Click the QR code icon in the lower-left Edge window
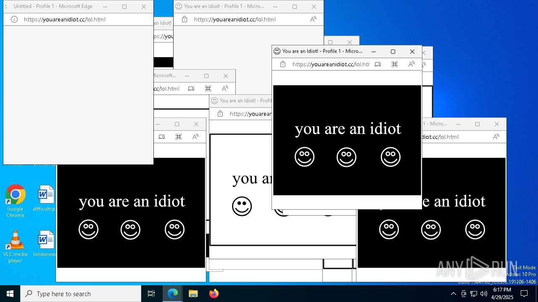 [x=179, y=137]
